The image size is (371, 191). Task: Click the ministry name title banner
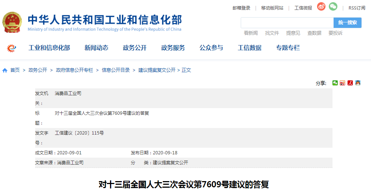pyautogui.click(x=105, y=23)
